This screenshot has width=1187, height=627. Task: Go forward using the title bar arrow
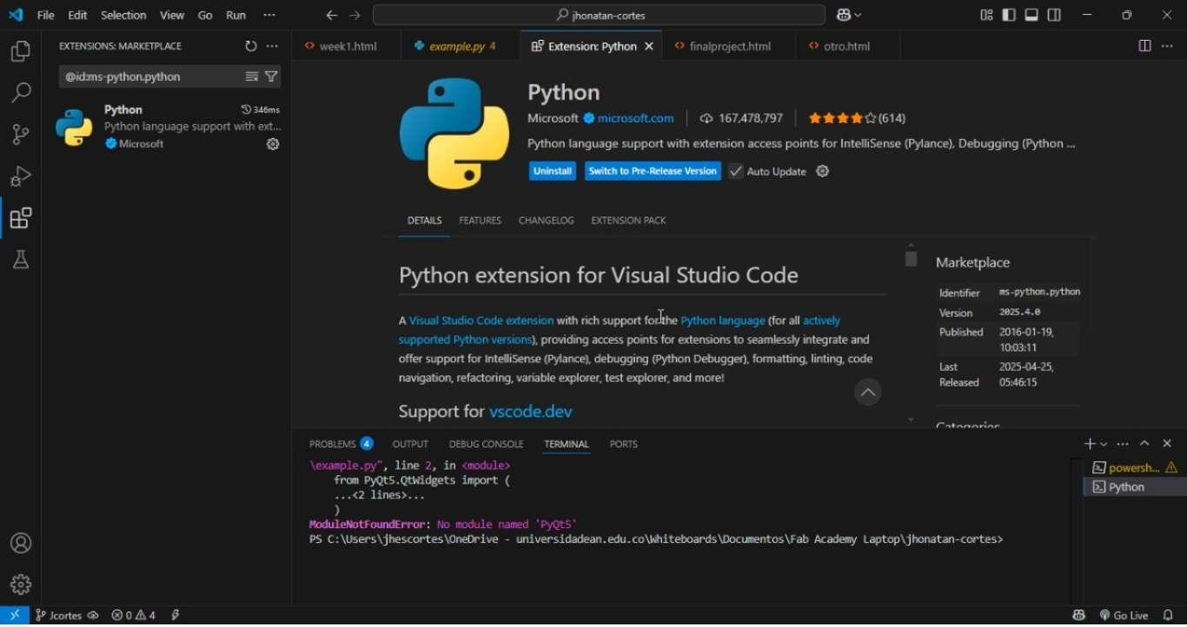coord(355,16)
